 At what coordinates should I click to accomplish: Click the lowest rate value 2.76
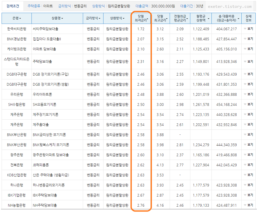pos(141,205)
